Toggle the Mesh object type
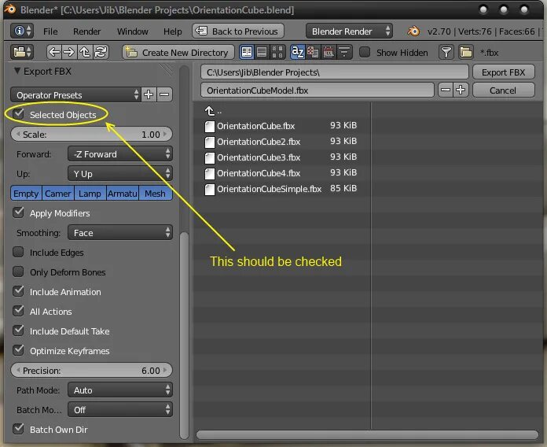Viewport: 547px width, 447px height. [x=156, y=193]
